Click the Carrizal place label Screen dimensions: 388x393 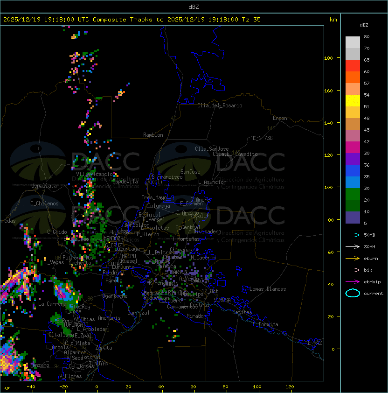click(x=139, y=313)
